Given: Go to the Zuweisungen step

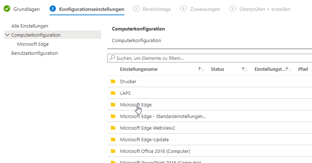Looking at the screenshot, I should pos(205,9).
